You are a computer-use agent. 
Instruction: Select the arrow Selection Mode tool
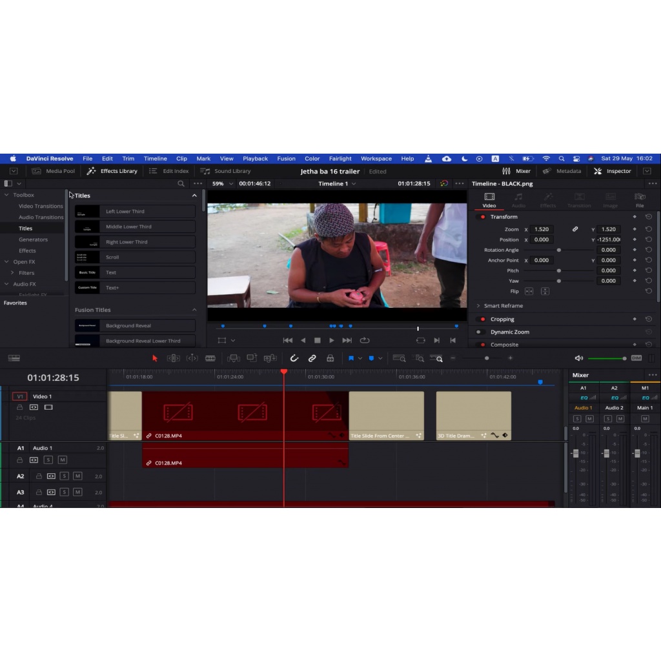[x=155, y=358]
